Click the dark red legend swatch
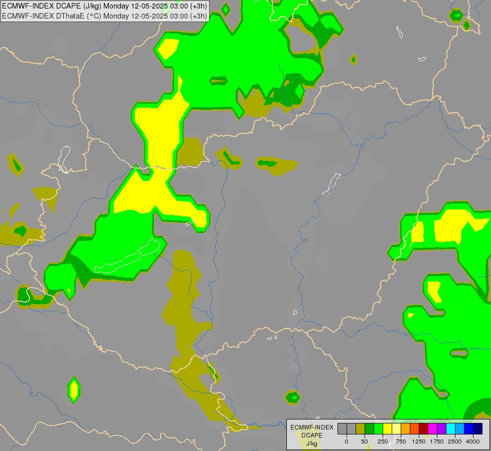The width and height of the screenshot is (491, 451). click(424, 429)
